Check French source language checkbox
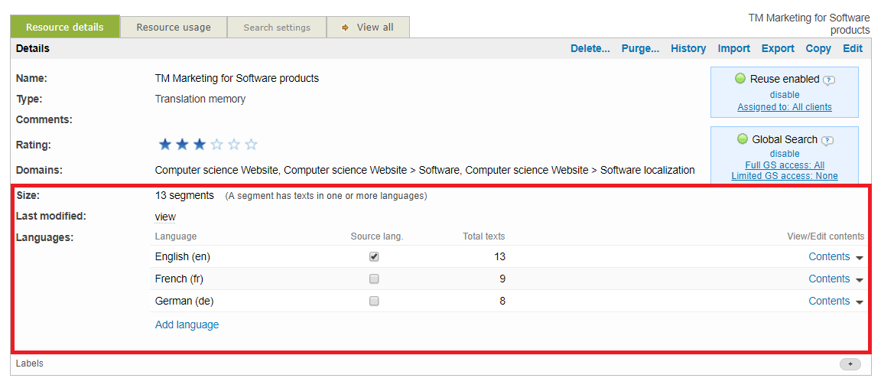The image size is (881, 388). (x=374, y=279)
